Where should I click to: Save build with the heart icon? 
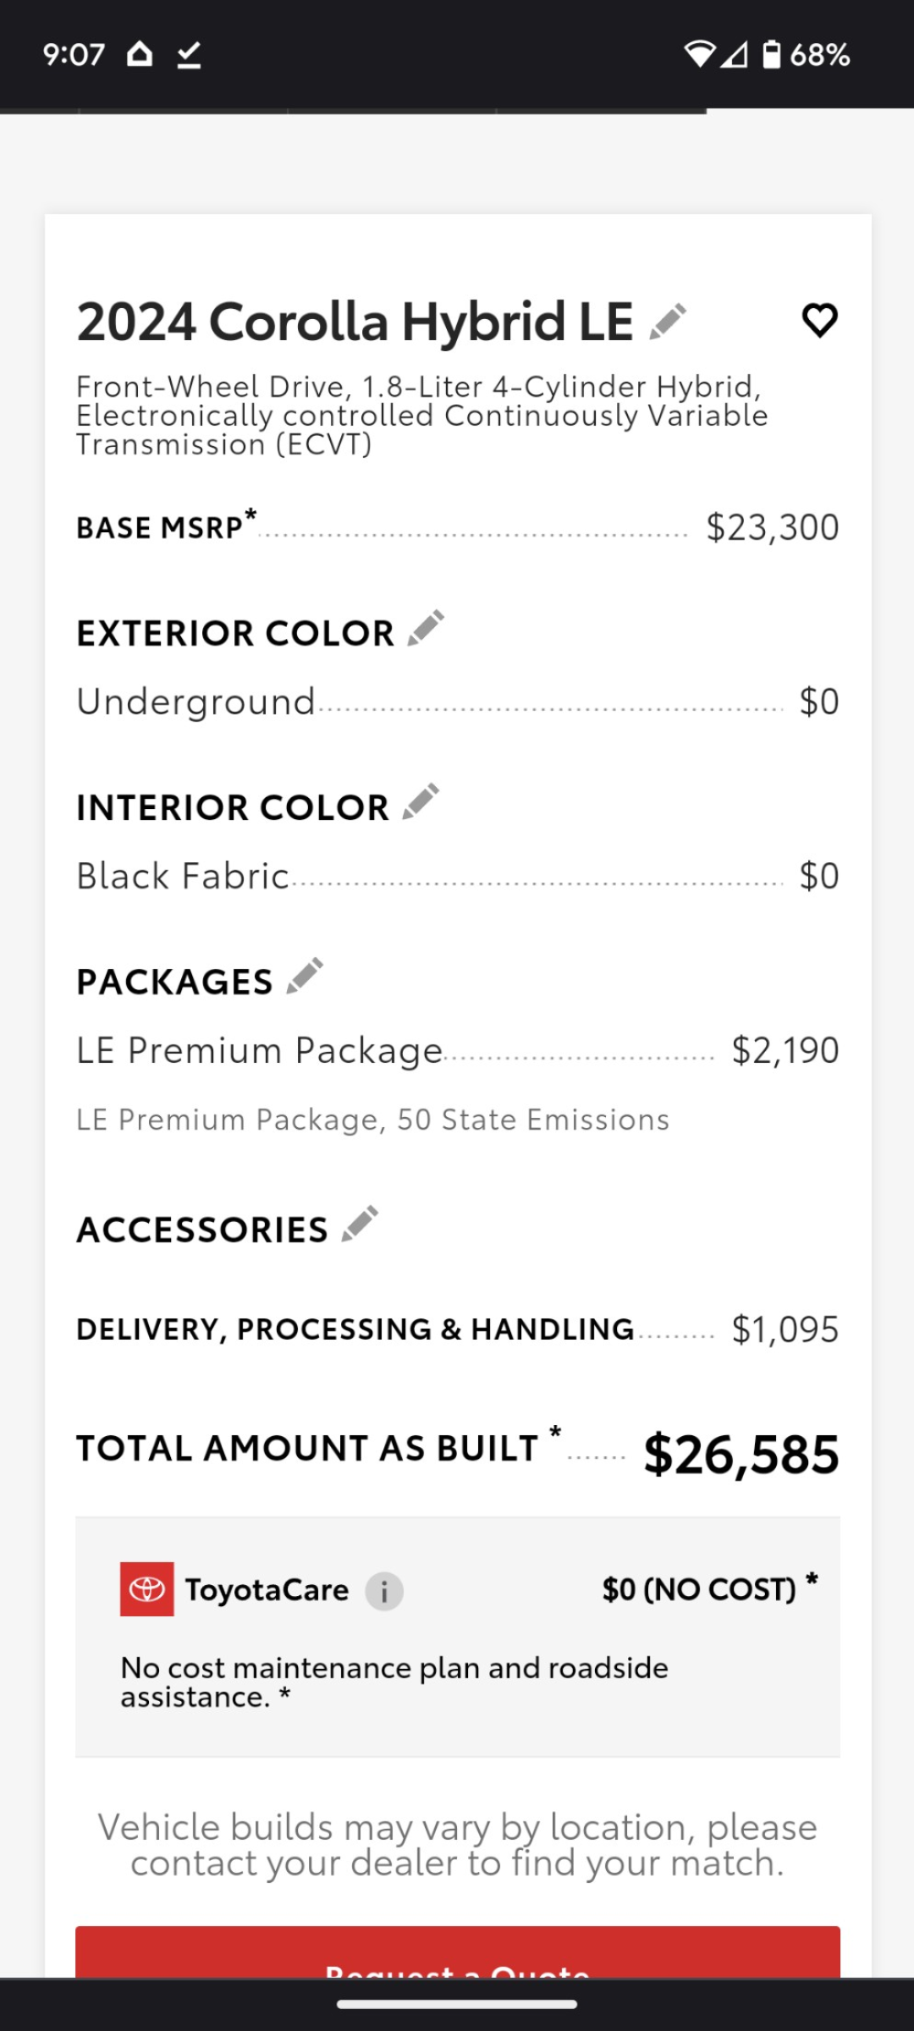tap(819, 321)
